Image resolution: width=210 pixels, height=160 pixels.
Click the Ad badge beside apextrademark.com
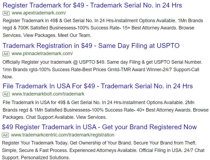pyautogui.click(x=6, y=13)
